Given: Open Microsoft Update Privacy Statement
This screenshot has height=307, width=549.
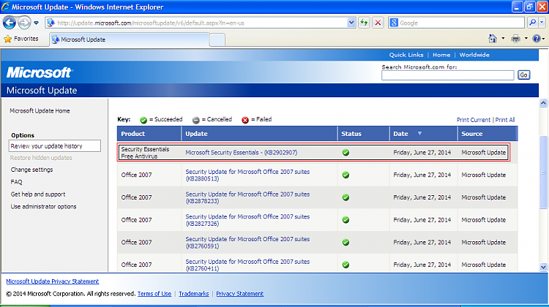Looking at the screenshot, I should click(53, 281).
